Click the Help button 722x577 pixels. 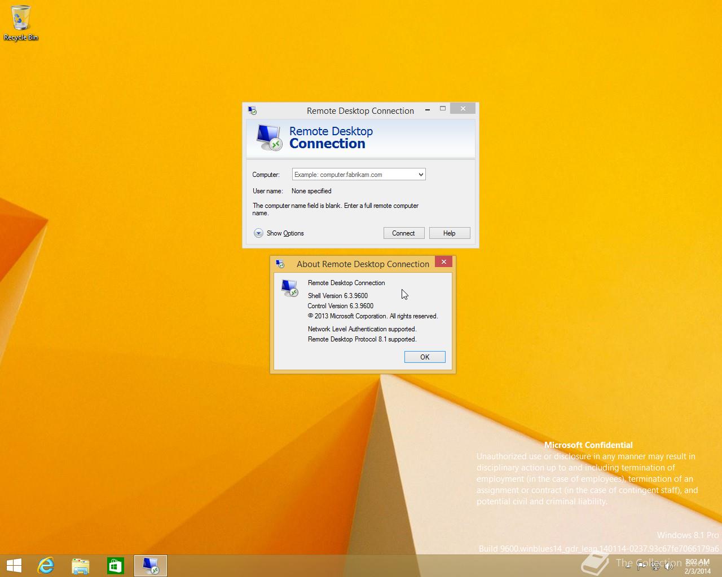click(449, 233)
